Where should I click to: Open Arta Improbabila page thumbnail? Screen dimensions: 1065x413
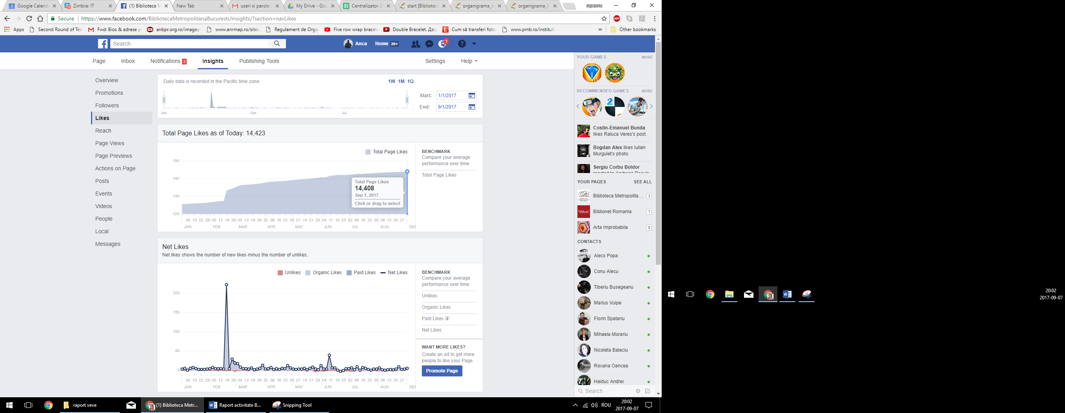click(584, 227)
